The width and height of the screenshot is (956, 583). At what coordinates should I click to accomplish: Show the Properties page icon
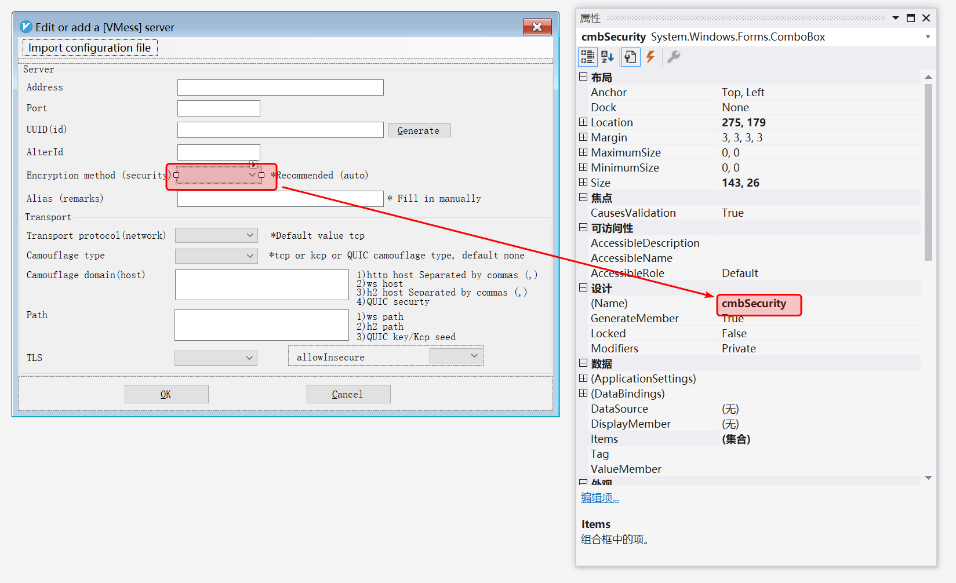pyautogui.click(x=630, y=57)
